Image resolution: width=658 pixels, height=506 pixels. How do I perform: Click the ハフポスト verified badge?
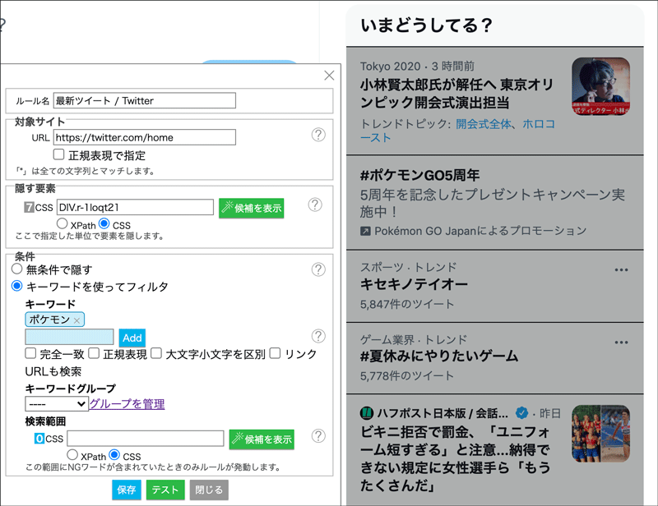(x=521, y=413)
